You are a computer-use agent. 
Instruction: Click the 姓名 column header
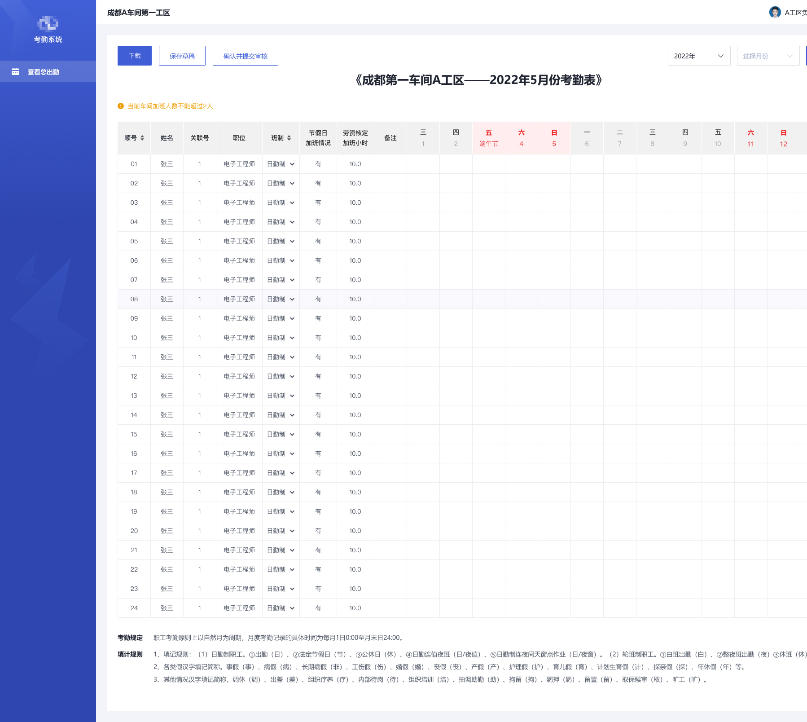[x=167, y=138]
